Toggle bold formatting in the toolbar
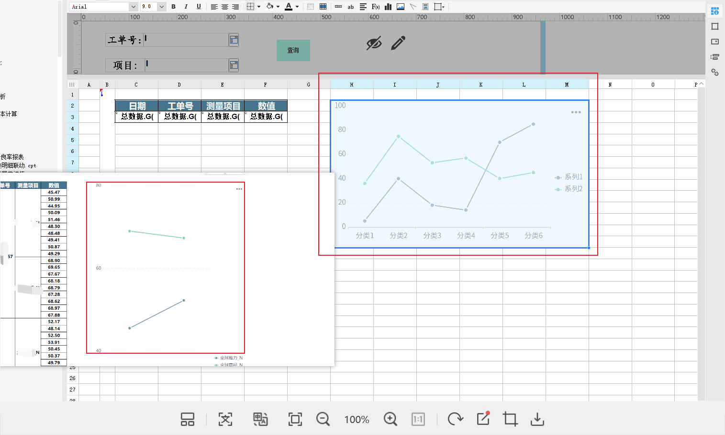Image resolution: width=725 pixels, height=435 pixels. pos(173,7)
